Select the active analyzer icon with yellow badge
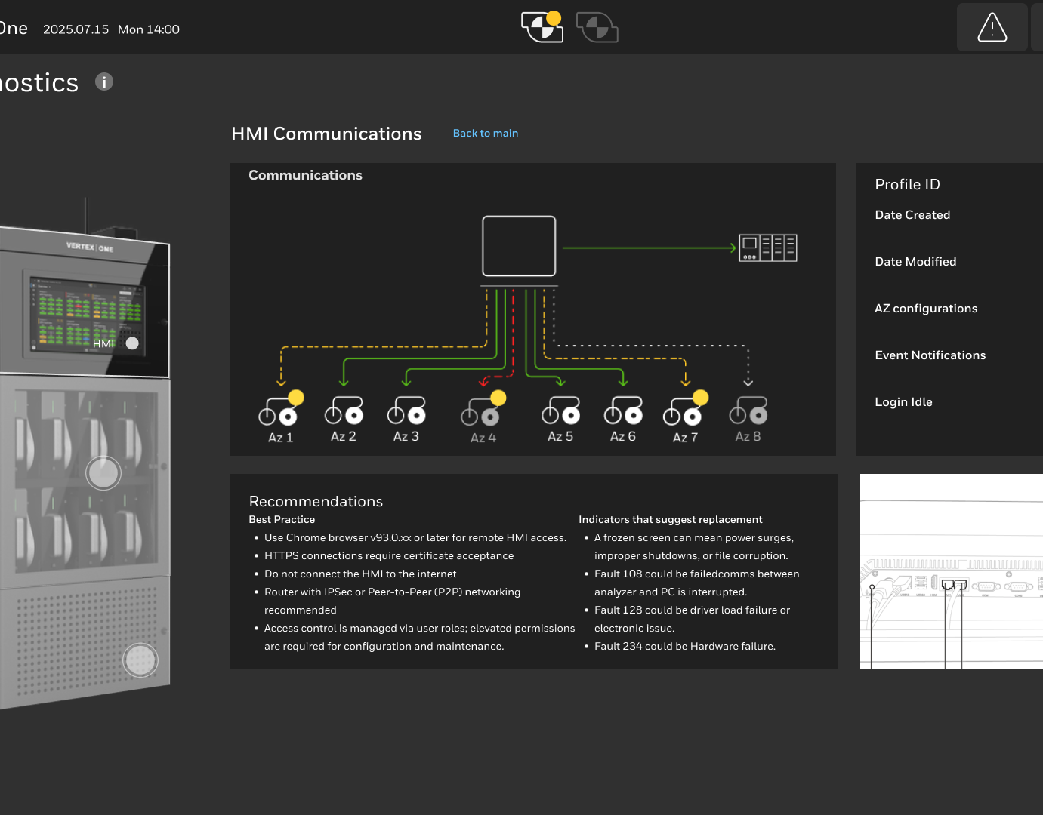 (542, 26)
